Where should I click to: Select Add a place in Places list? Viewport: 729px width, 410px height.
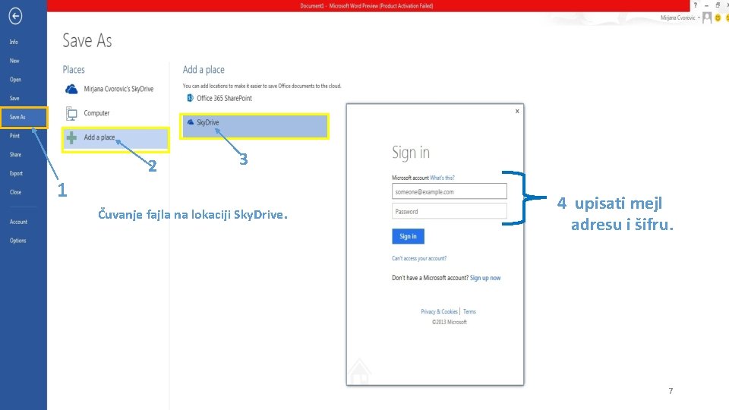[x=115, y=138]
